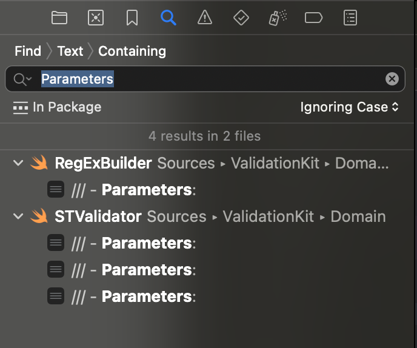The image size is (417, 348).
Task: Show the Breakpoint navigator
Action: (313, 18)
